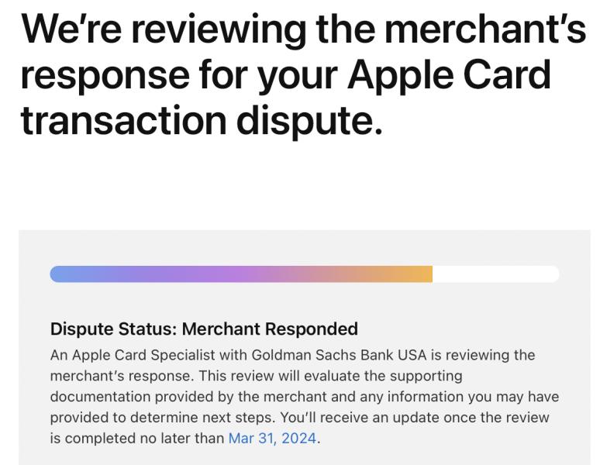Click the gray status card background below date
Screen dimensions: 600x465
coord(304,457)
